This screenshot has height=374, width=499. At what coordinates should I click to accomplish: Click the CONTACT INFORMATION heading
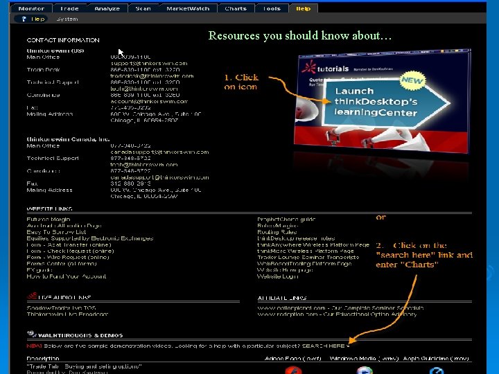pyautogui.click(x=63, y=40)
